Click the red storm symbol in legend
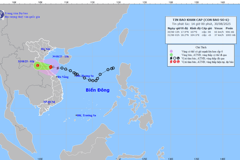240x160 pixels. [171, 62]
